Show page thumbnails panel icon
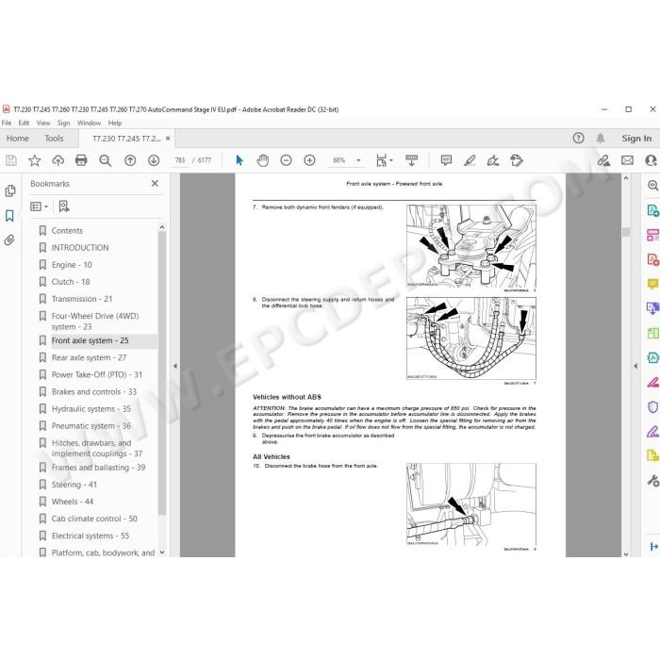The width and height of the screenshot is (660, 660). [x=10, y=190]
